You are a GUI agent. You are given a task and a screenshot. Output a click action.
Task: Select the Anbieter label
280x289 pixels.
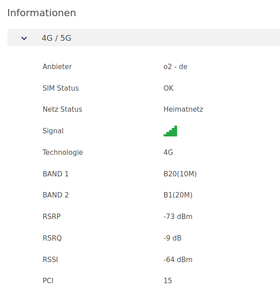click(x=57, y=67)
